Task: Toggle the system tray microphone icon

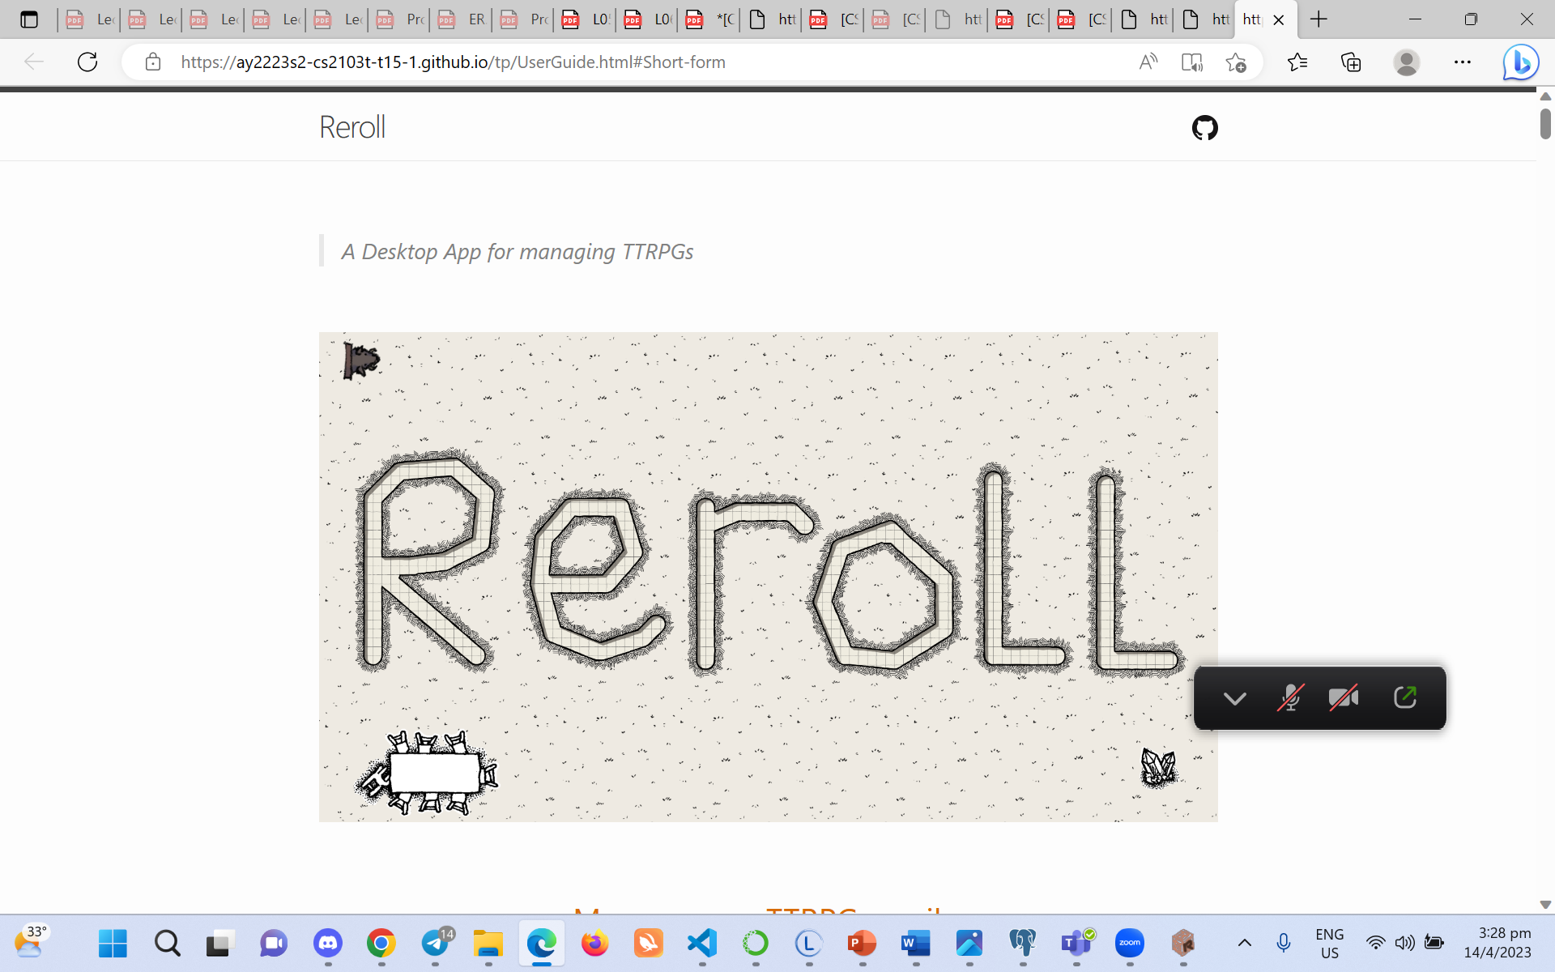Action: (x=1283, y=943)
